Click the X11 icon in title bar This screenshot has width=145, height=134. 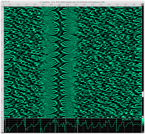(41, 2)
